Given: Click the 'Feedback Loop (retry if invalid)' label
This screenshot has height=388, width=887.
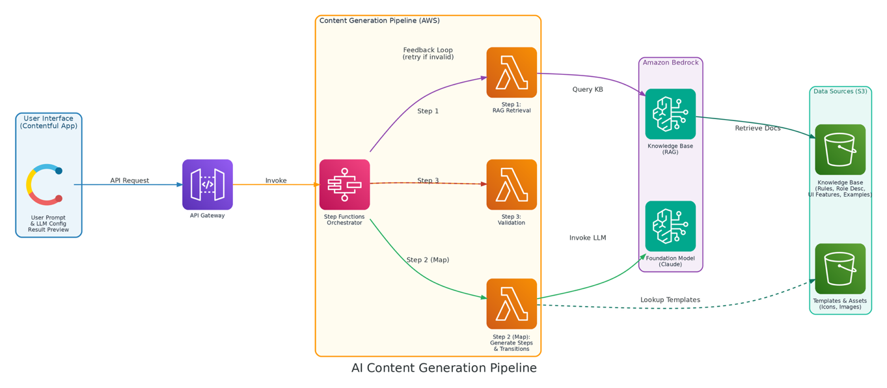Looking at the screenshot, I should click(428, 53).
